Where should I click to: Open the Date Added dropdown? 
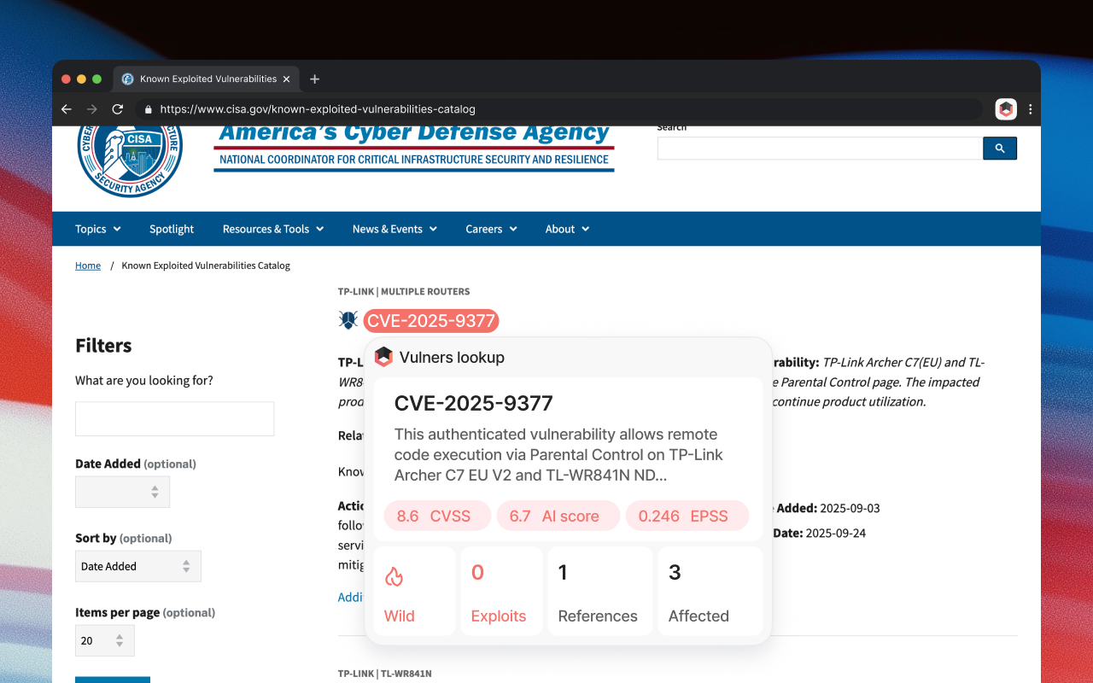(x=123, y=492)
